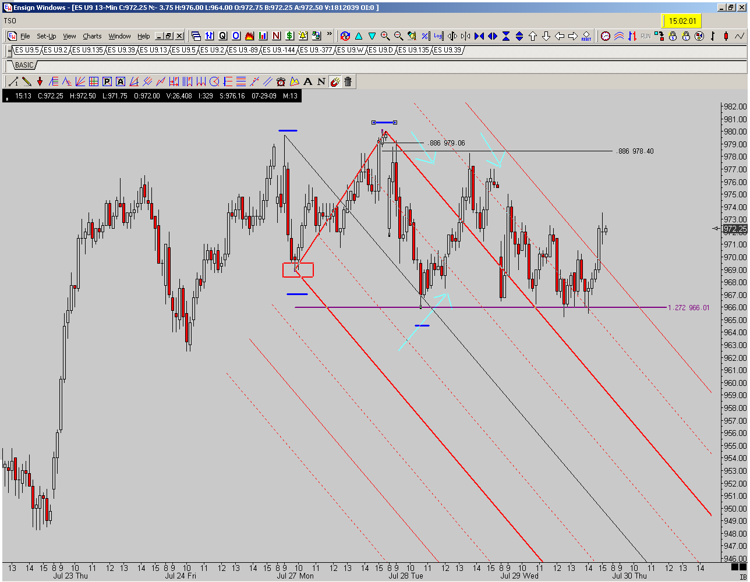Click the 972.25 current price marker
This screenshot has height=582, width=750.
coord(734,229)
